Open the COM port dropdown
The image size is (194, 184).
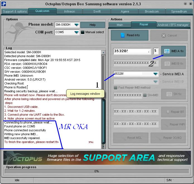[x=76, y=32]
